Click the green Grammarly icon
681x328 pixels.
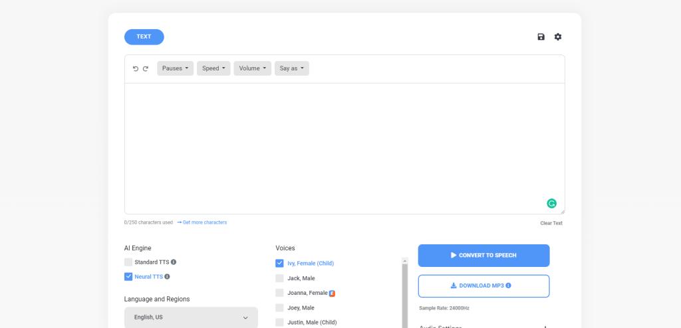point(551,204)
